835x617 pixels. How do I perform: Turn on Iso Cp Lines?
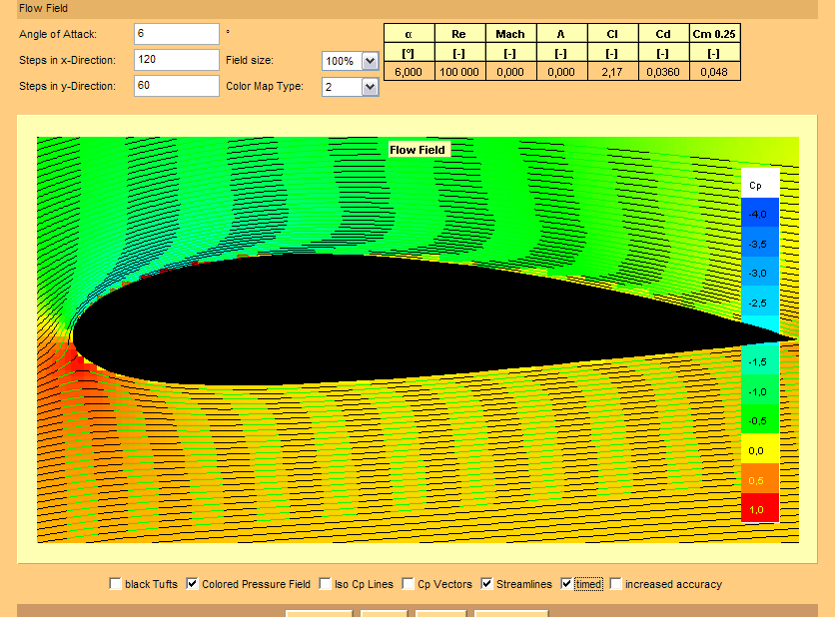click(324, 584)
